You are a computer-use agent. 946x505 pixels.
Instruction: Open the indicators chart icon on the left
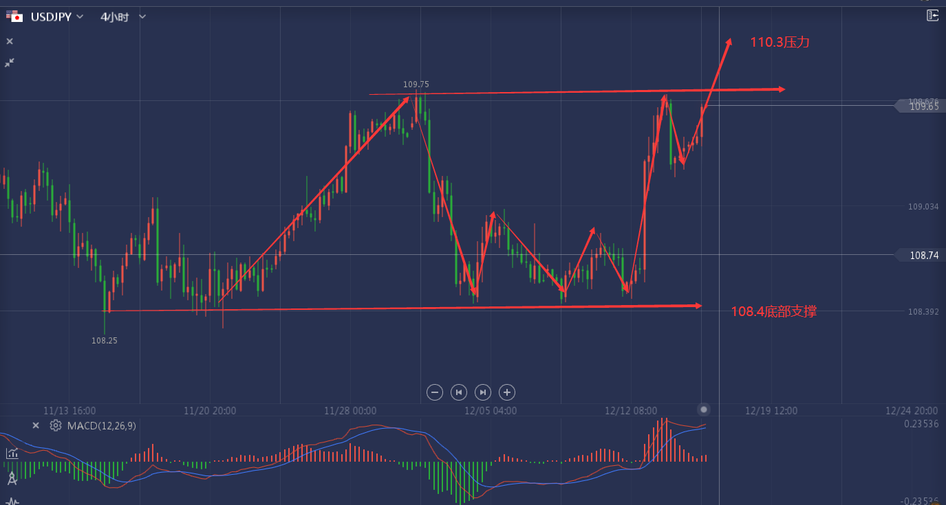tap(12, 453)
